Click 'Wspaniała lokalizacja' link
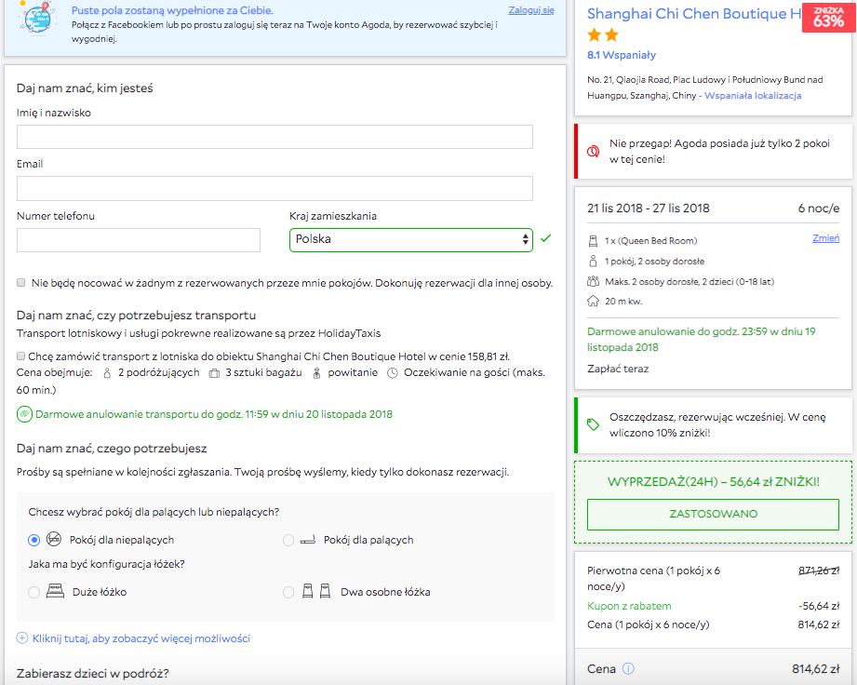Viewport: 857px width, 685px height. 753,95
